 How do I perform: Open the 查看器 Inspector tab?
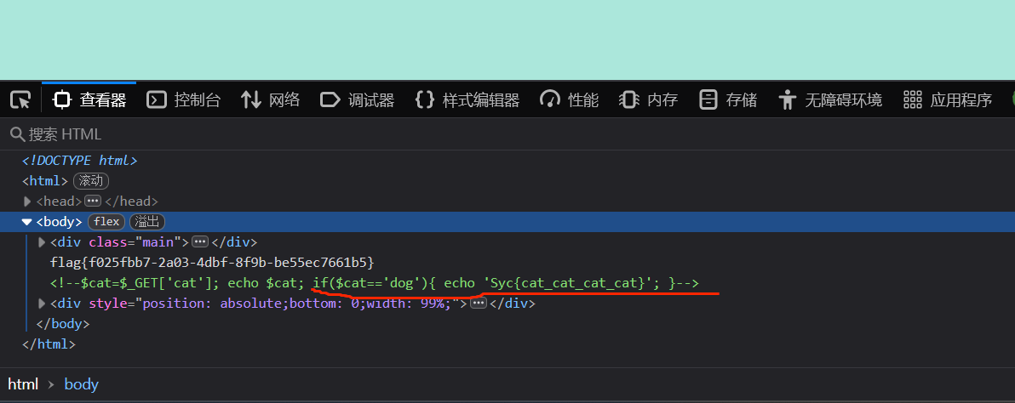89,100
